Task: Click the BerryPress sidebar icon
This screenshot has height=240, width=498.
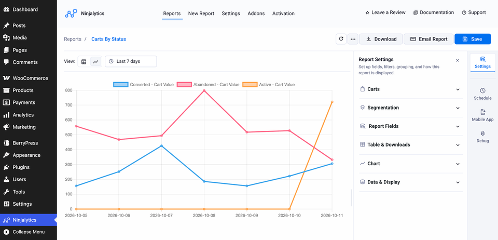Action: pos(6,143)
